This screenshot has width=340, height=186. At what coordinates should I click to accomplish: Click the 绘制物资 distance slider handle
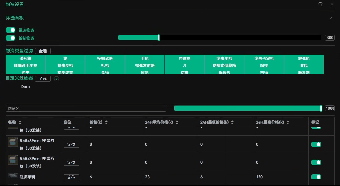click(x=159, y=38)
